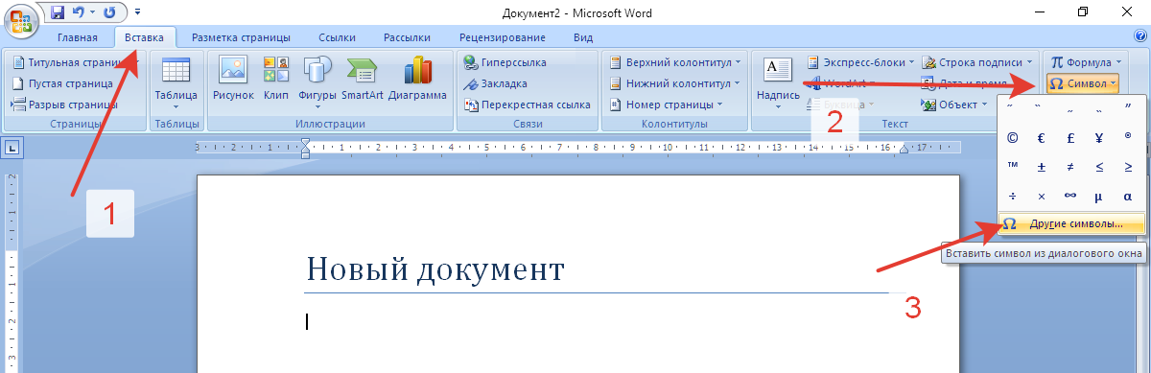Viewport: 1151px width, 373px height.
Task: Insert the greater-than-or-equal ≥ symbol
Action: tap(1127, 167)
